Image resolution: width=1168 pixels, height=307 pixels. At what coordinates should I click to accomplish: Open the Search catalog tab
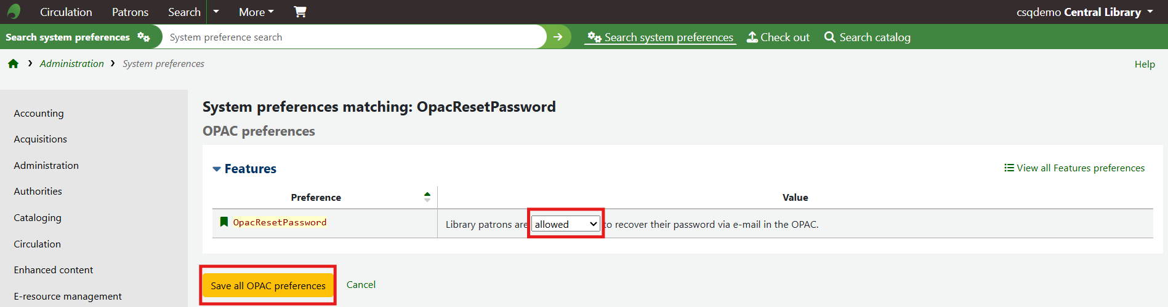[867, 37]
